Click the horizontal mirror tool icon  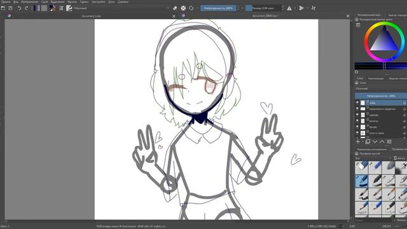coord(289,8)
